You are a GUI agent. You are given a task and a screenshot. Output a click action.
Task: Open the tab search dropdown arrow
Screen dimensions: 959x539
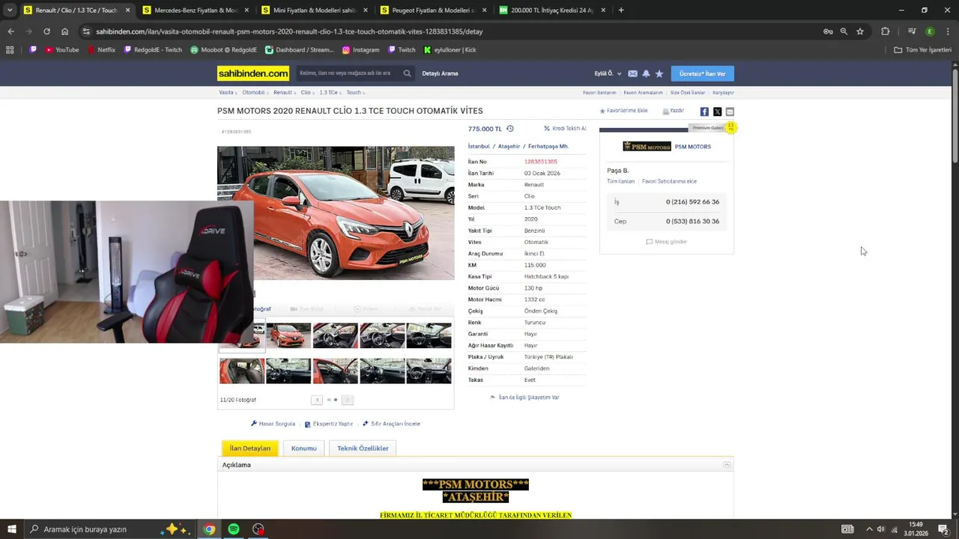click(x=10, y=10)
